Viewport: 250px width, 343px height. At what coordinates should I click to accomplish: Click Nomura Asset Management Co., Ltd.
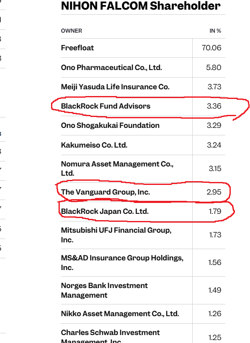(x=117, y=169)
